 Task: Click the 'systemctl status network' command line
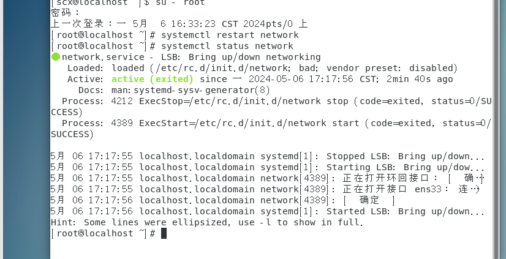pyautogui.click(x=225, y=46)
